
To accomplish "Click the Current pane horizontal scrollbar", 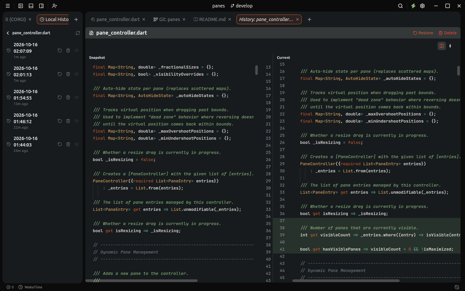I will coord(346,281).
